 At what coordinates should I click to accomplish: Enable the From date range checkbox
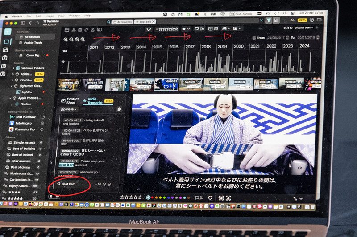click(254, 38)
